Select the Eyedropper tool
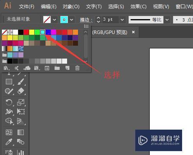Image resolution: width=193 pixels, height=155 pixels. coord(9,142)
